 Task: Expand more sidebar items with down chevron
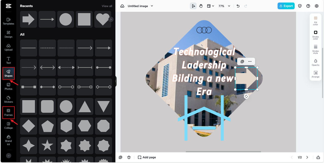click(x=9, y=156)
